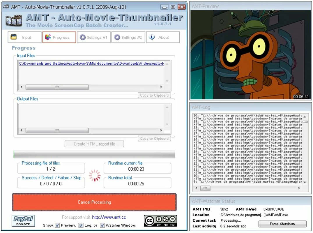Screen dimensions: 313x233
Task: Click Create HTML report file button
Action: 94,144
